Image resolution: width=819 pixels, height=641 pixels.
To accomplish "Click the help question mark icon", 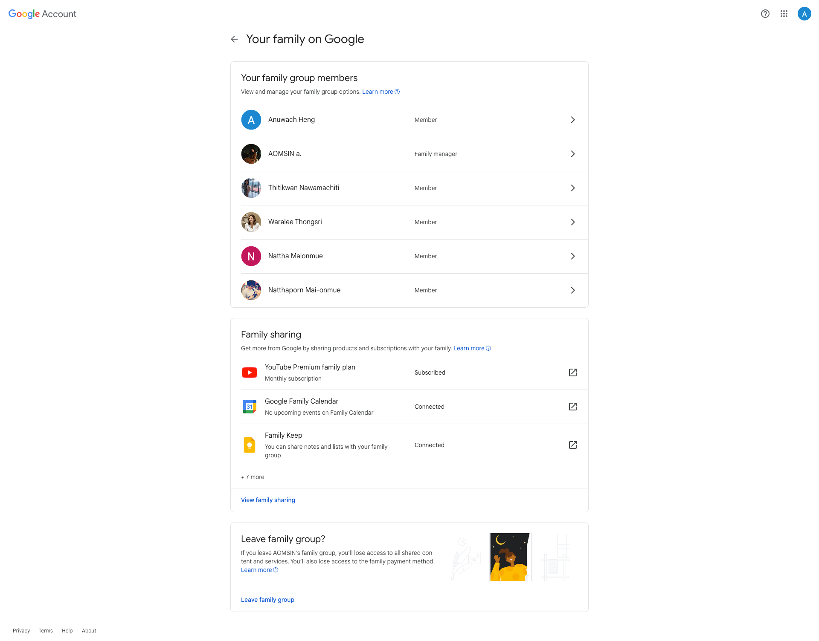I will [765, 14].
